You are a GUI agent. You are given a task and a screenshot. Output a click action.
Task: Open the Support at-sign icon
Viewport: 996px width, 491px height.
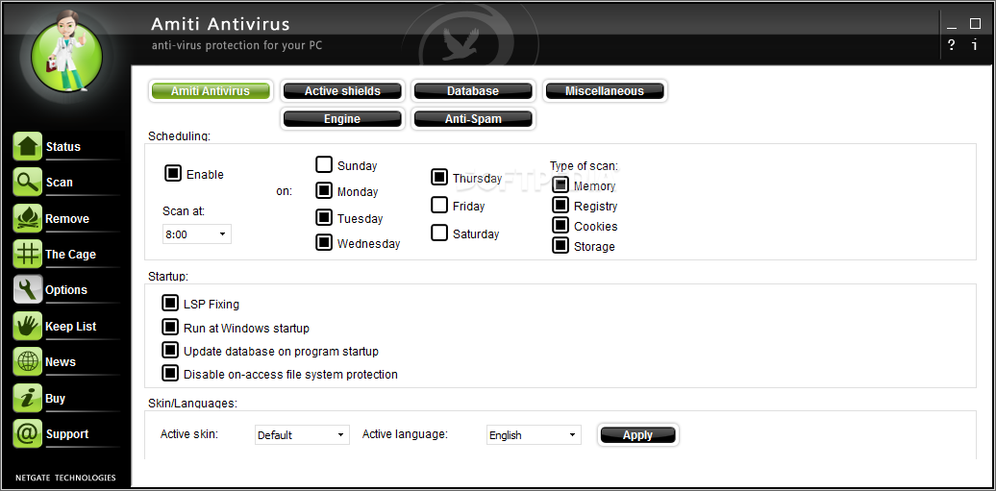27,434
